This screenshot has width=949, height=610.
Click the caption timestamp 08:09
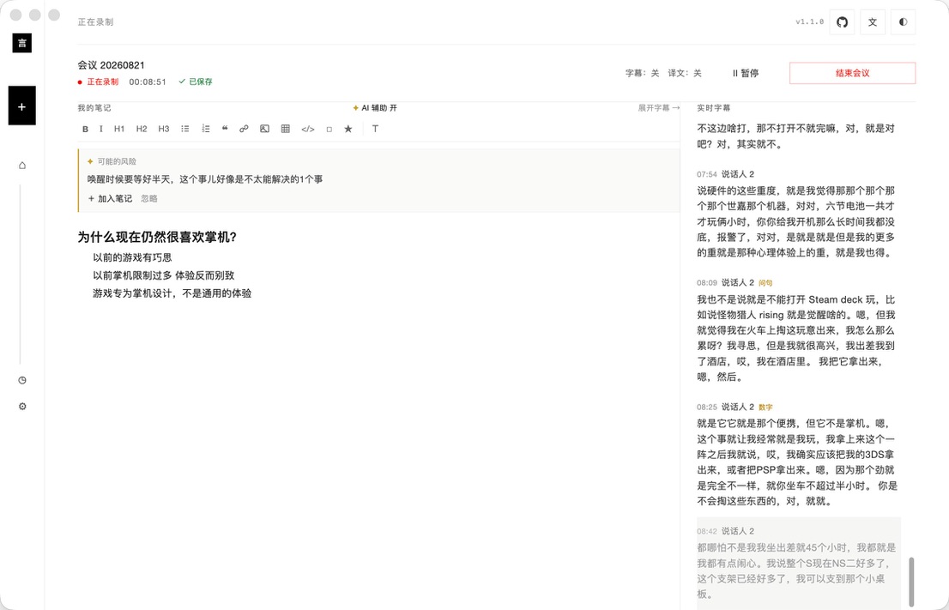pos(707,282)
